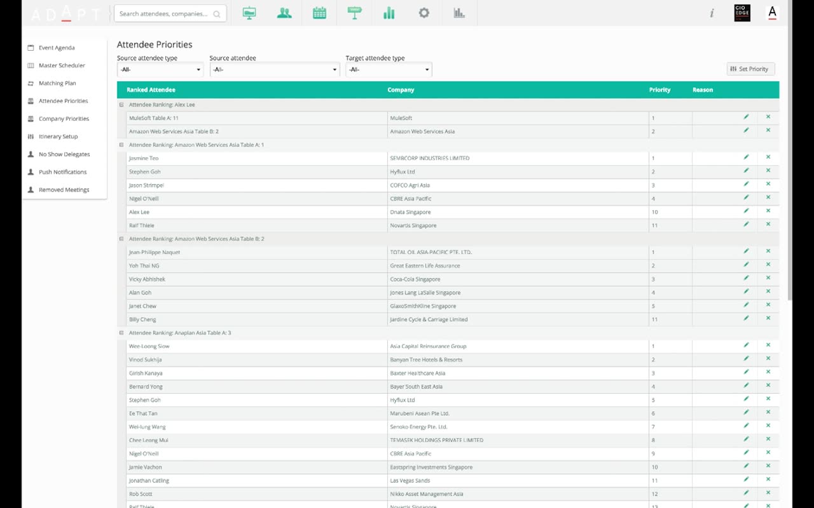Sort by Ranked Attendee column header
Screen dimensions: 814x508
tap(151, 90)
